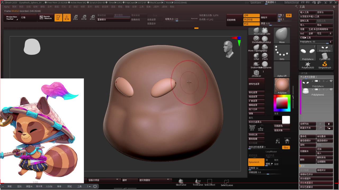This screenshot has height=190, width=339.
Task: Click the head orientation gizmo
Action: [229, 49]
